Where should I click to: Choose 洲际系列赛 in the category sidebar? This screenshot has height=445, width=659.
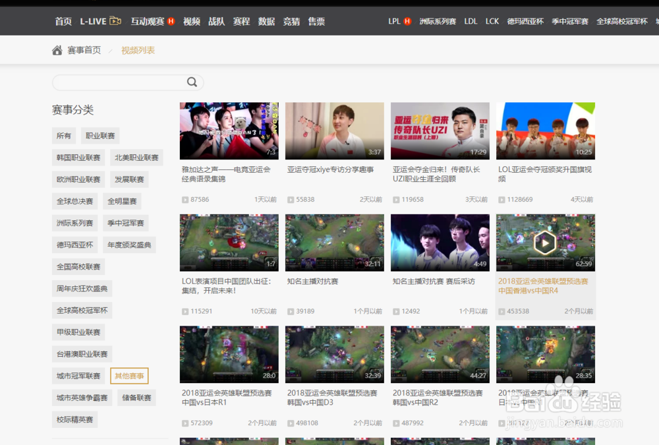(75, 223)
